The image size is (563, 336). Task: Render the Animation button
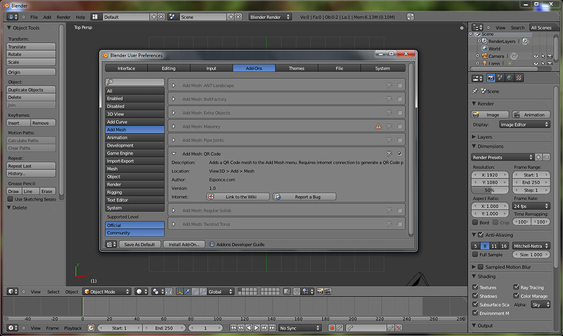click(531, 114)
